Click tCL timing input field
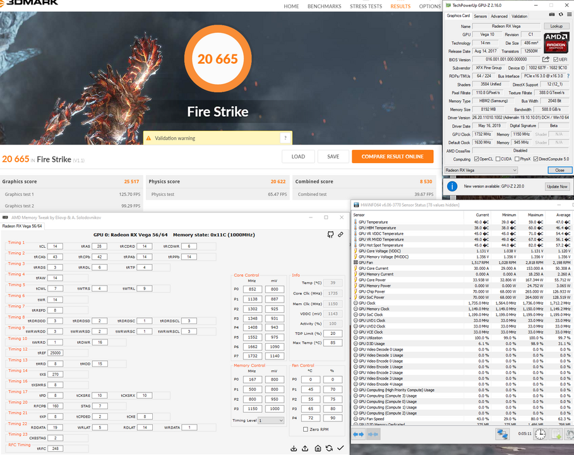Image resolution: width=574 pixels, height=455 pixels. pyautogui.click(x=56, y=246)
